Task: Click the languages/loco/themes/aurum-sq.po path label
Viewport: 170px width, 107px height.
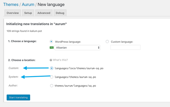Action: pyautogui.click(x=79, y=68)
